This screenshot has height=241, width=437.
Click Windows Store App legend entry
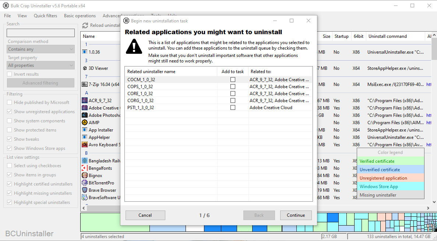click(x=391, y=187)
